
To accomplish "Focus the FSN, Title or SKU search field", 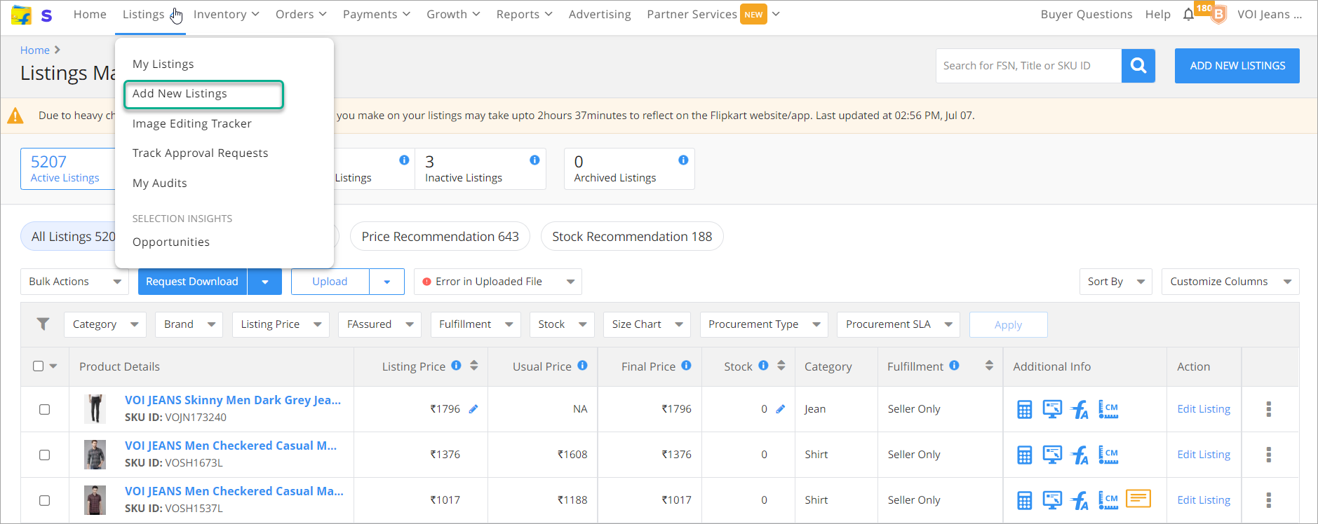I will [x=1028, y=66].
